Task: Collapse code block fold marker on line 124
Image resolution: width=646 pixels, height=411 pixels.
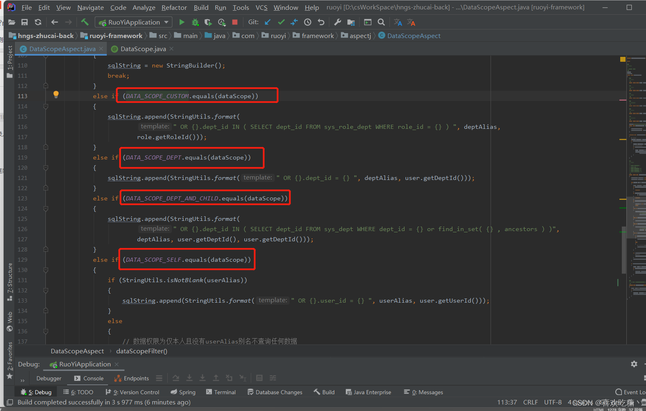Action: (46, 209)
